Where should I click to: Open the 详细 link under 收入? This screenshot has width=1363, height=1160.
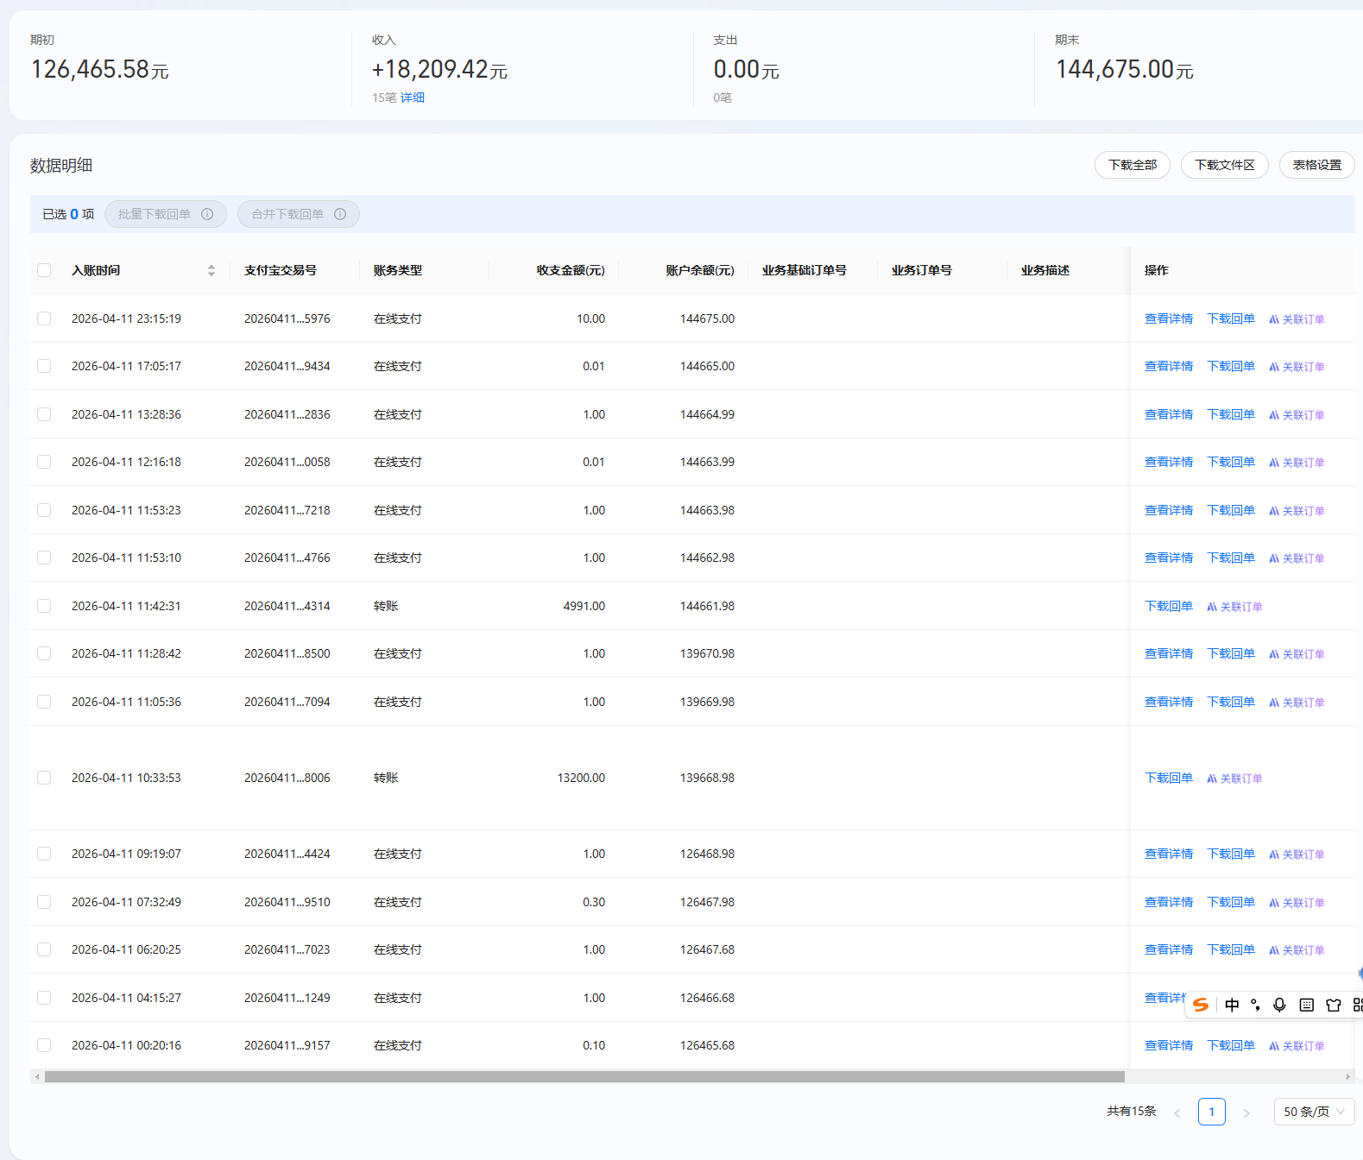412,98
